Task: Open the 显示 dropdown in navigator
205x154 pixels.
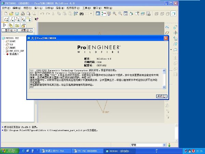Action: click(x=9, y=30)
